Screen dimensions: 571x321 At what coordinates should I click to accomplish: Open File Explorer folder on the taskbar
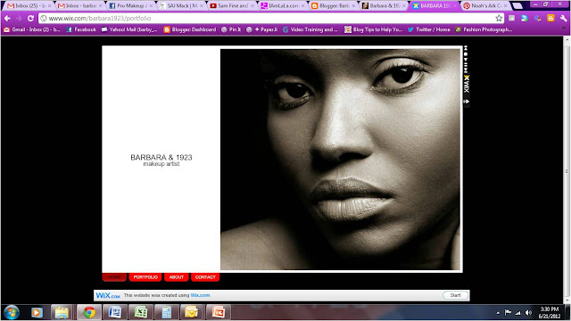[x=62, y=312]
